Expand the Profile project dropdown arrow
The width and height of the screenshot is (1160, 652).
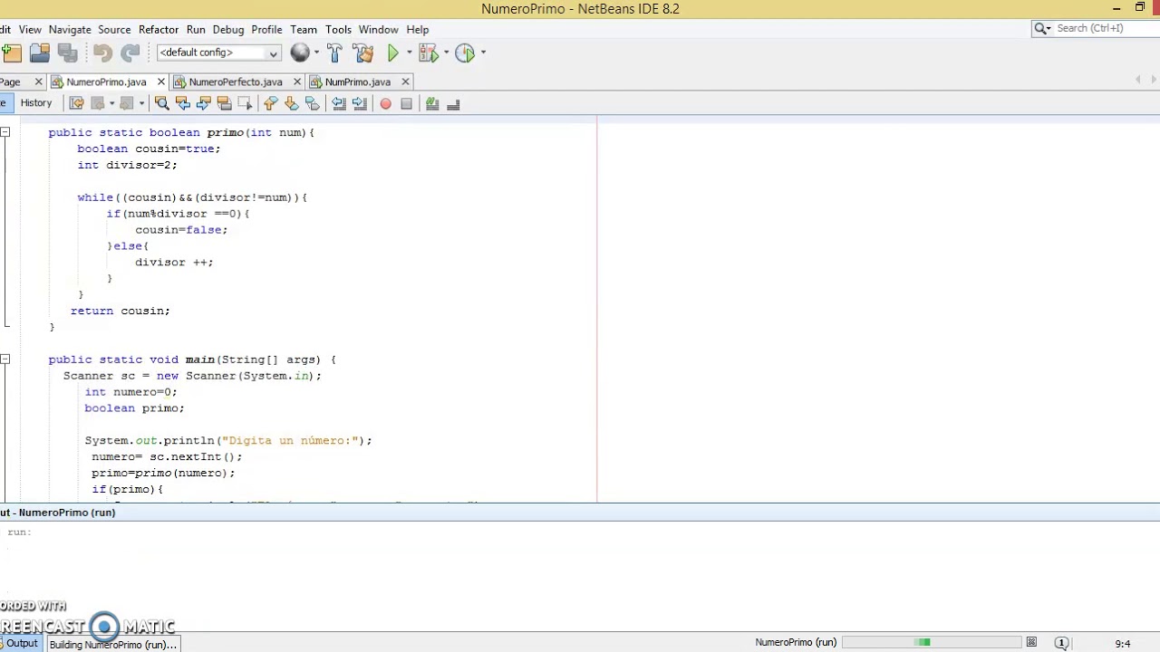pyautogui.click(x=483, y=53)
